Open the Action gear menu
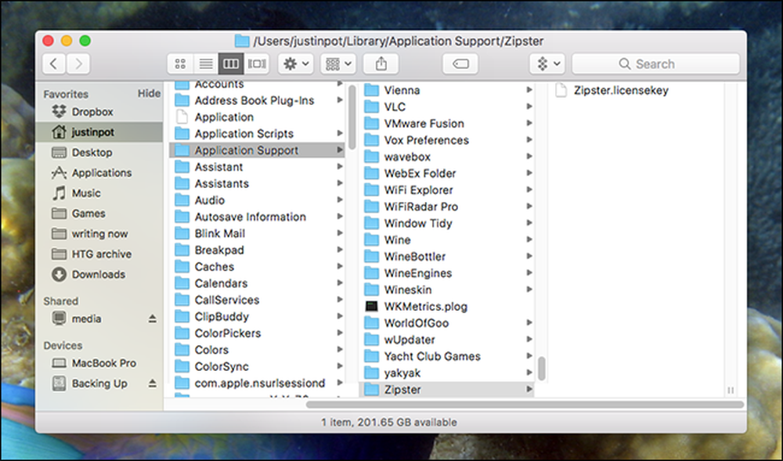783x461 pixels. point(296,64)
